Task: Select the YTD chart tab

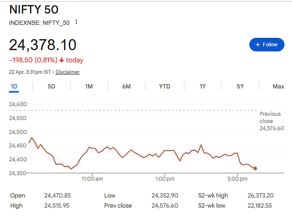Action: 165,86
